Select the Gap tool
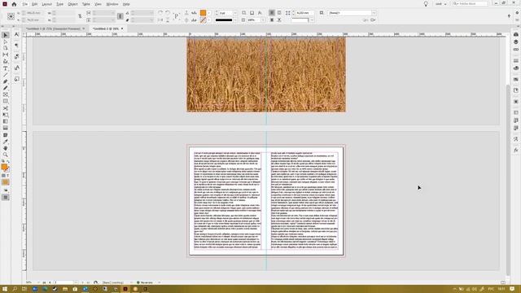This screenshot has width=521, height=293. (x=6, y=55)
